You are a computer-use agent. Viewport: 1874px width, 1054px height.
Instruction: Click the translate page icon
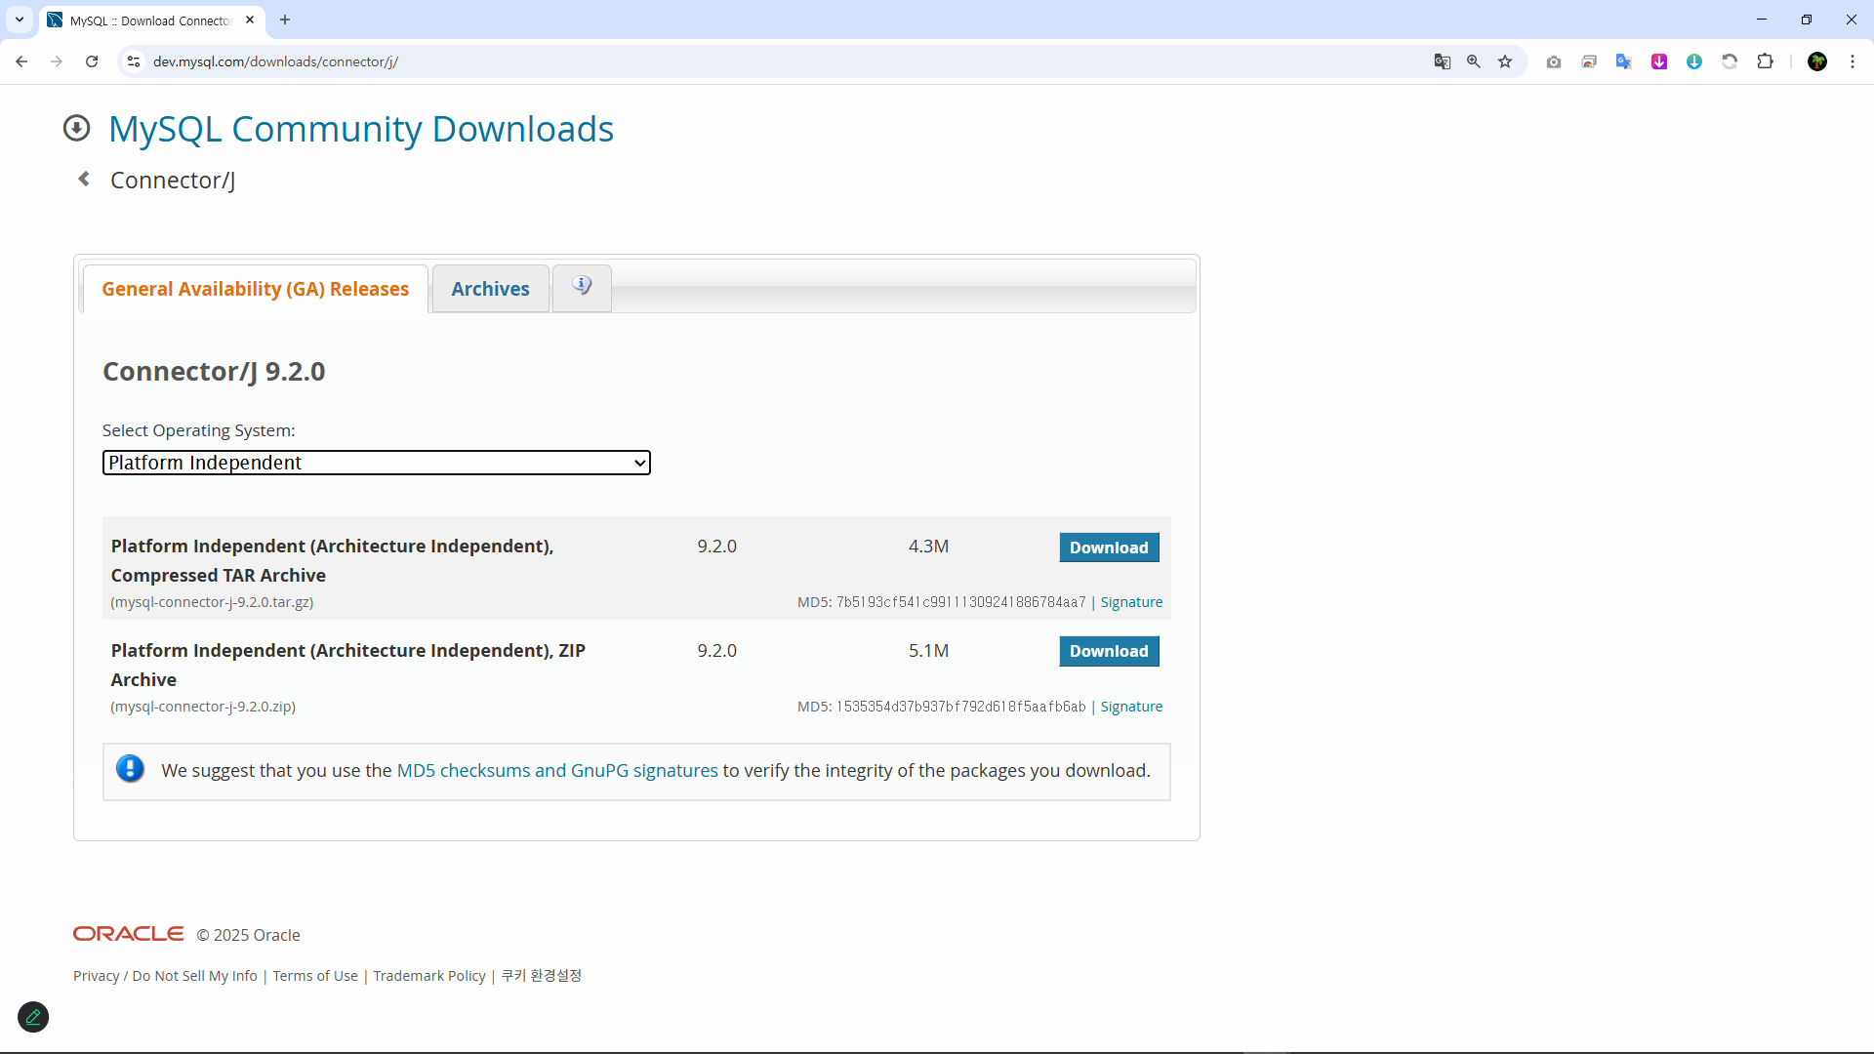pyautogui.click(x=1443, y=61)
